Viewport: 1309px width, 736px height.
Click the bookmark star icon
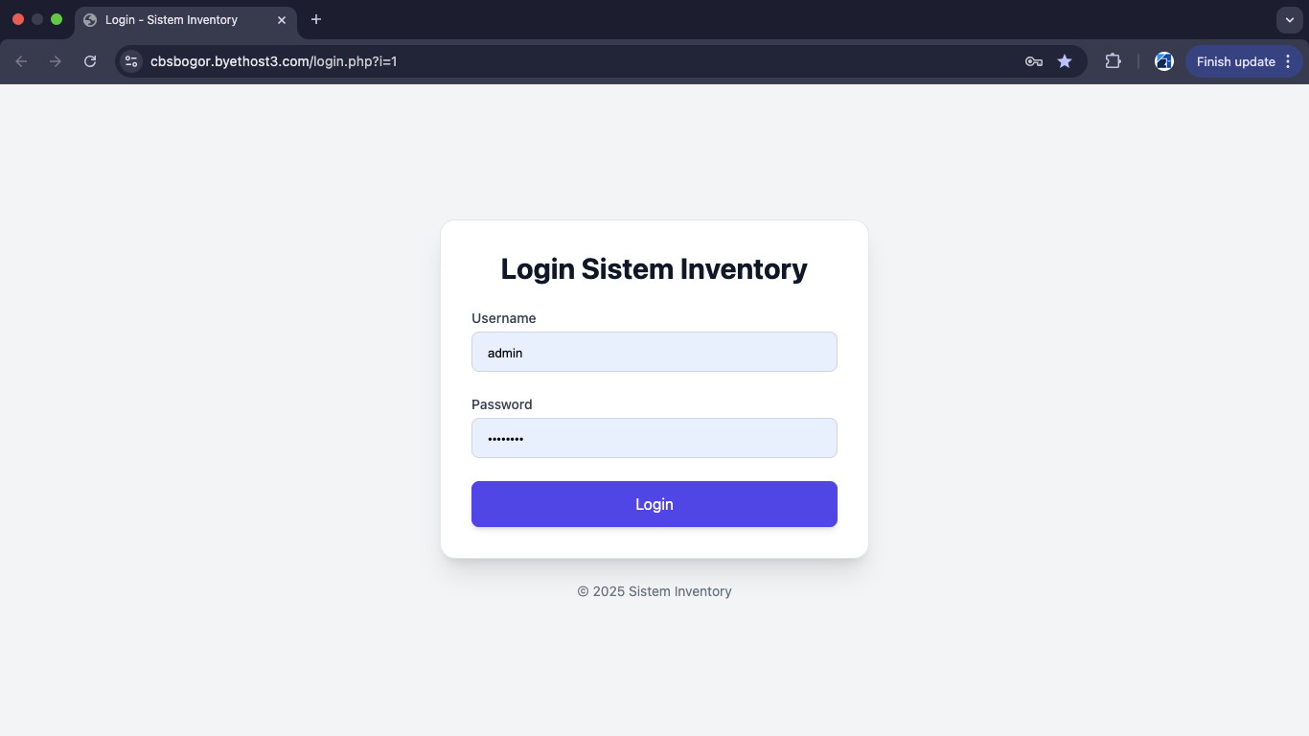point(1065,61)
